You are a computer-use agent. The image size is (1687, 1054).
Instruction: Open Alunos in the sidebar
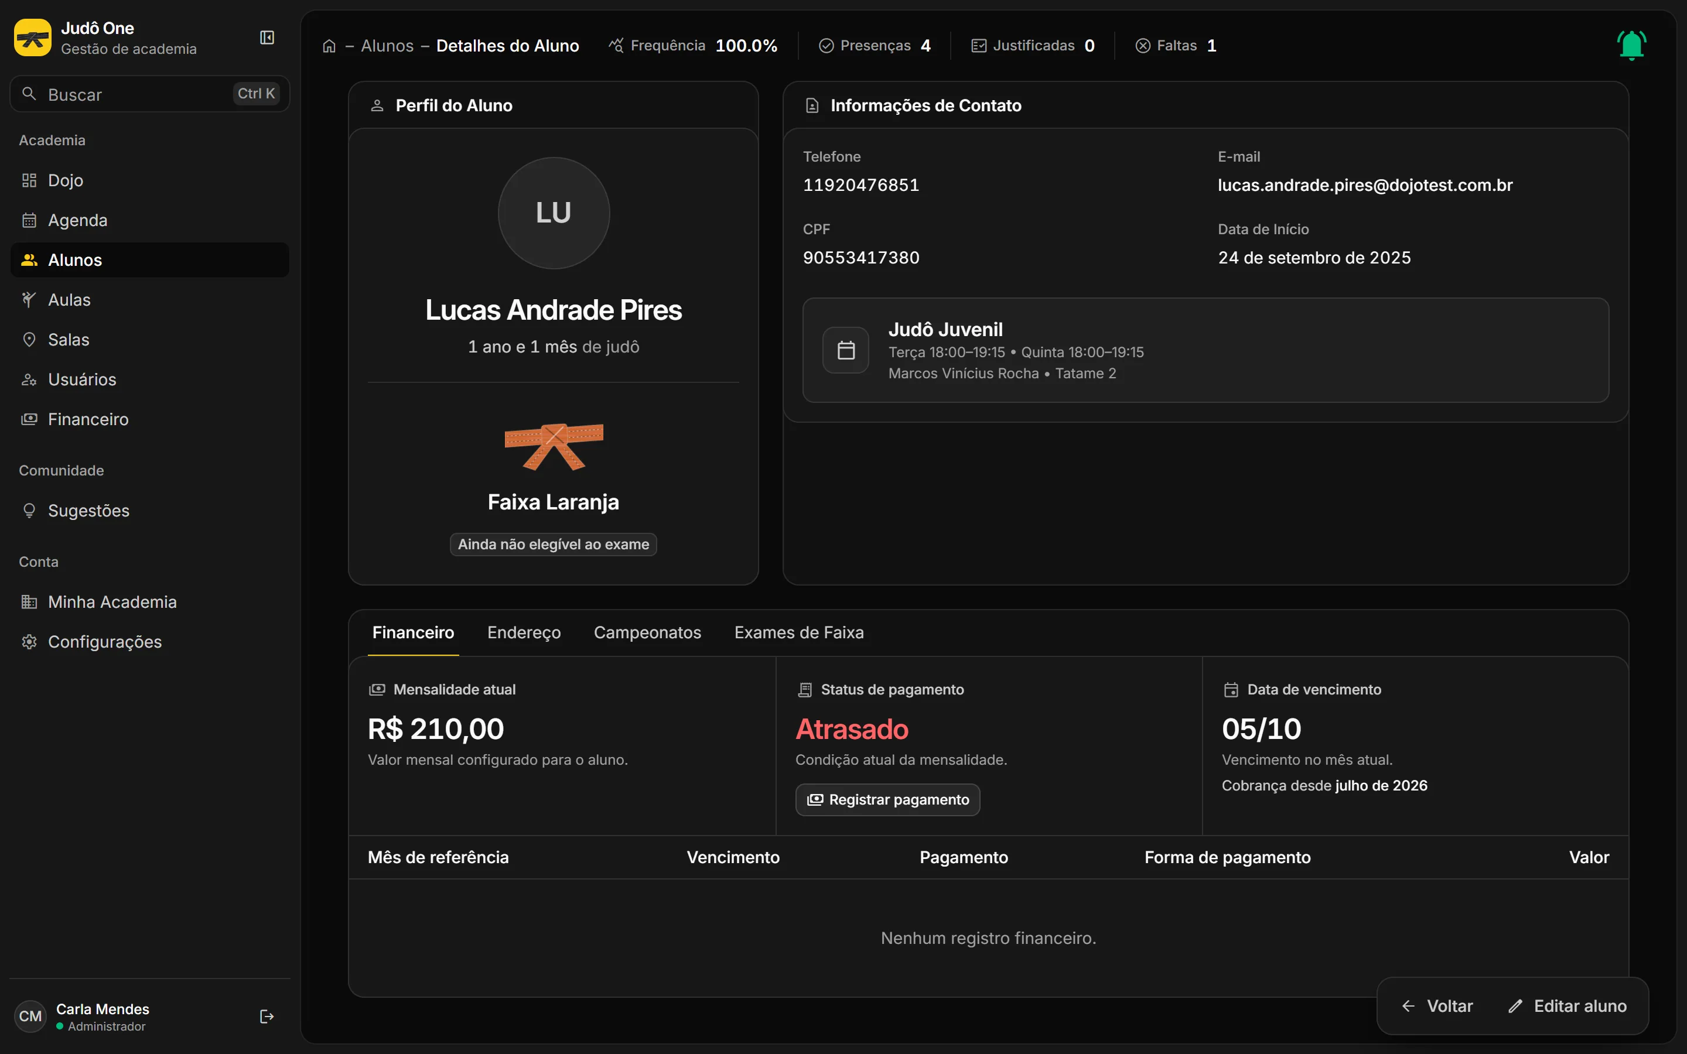click(150, 260)
